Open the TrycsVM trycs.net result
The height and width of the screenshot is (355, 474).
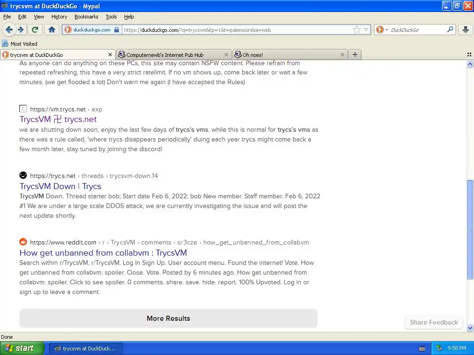[x=58, y=119]
